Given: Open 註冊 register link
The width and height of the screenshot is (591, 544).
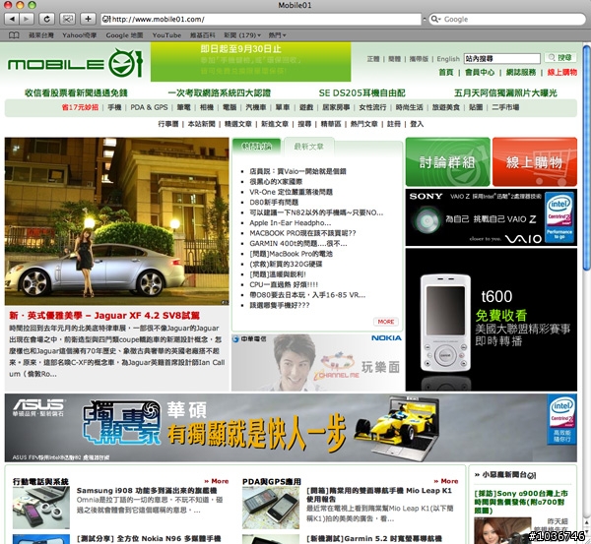Looking at the screenshot, I should 394,124.
